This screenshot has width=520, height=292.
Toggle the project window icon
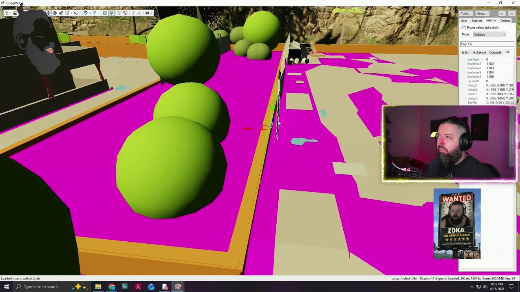111,13
